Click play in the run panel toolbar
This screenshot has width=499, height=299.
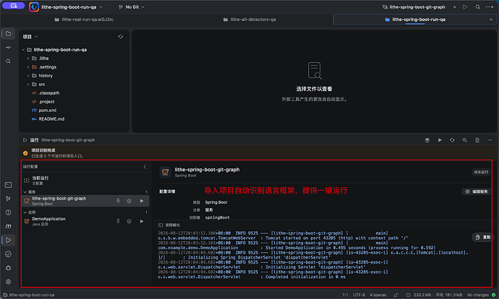click(440, 140)
